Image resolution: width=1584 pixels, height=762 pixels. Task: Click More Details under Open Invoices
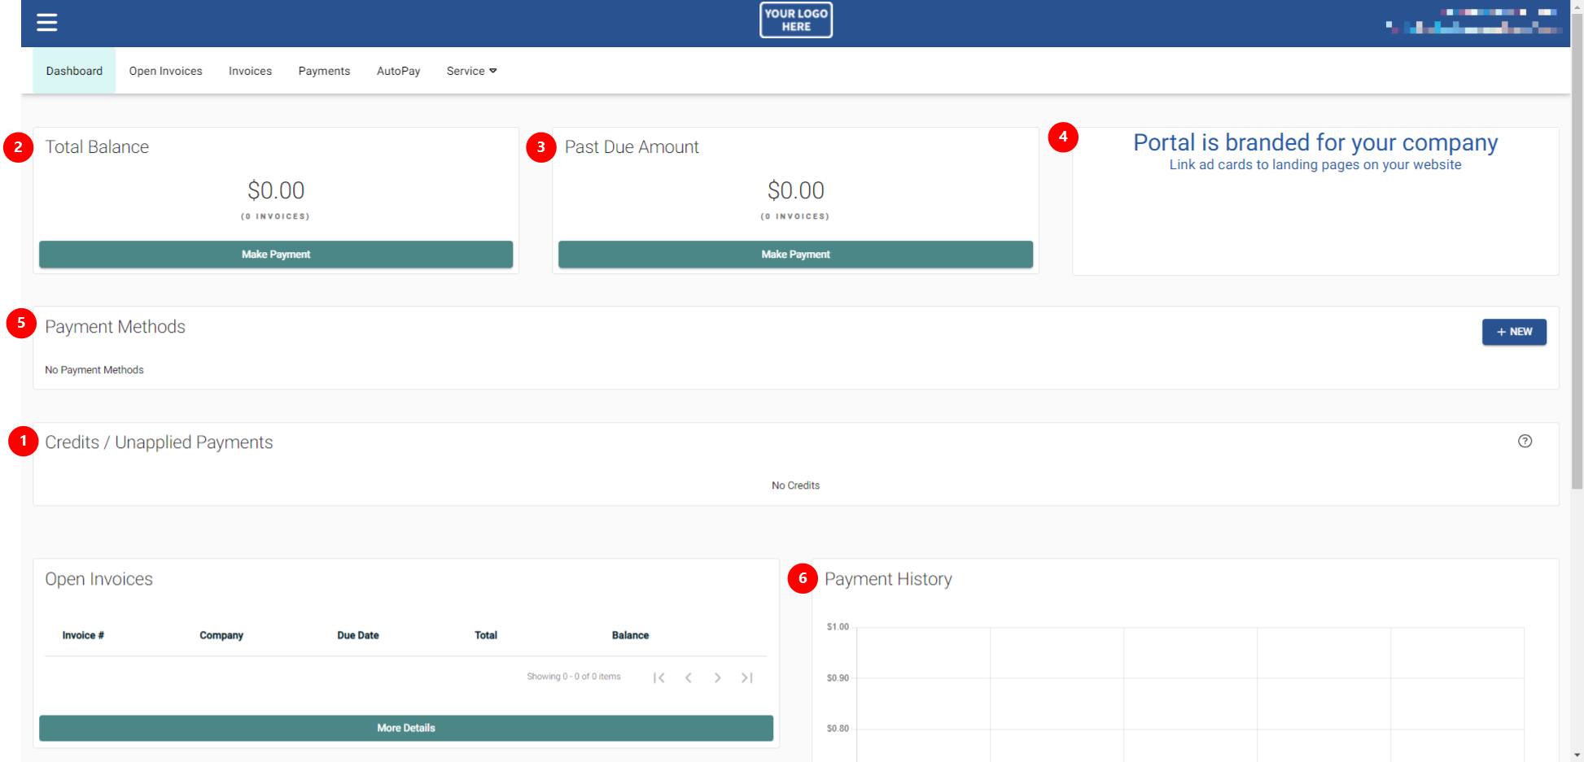pos(405,728)
